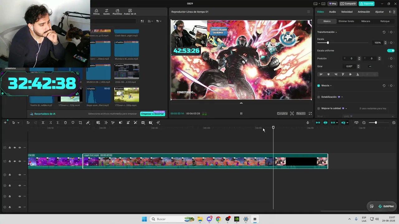The height and width of the screenshot is (224, 399).
Task: Click Empezar a recortar button
Action: coord(152,114)
